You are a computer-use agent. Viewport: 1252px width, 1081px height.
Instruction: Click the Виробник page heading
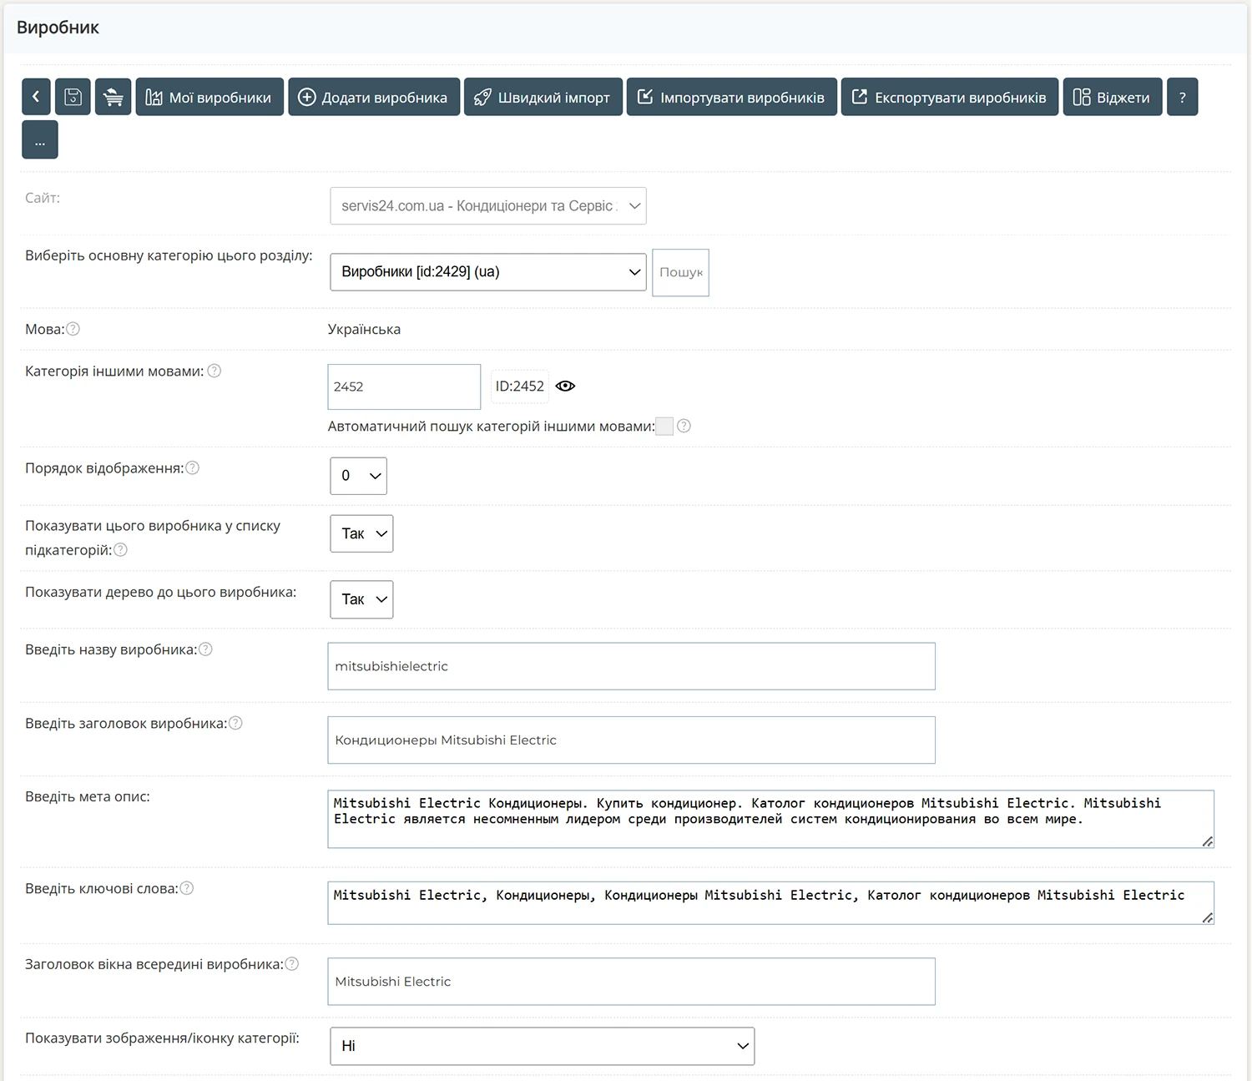[58, 28]
